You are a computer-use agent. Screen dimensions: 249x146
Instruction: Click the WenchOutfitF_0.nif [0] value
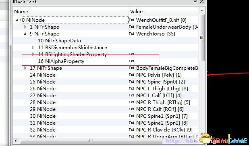click(161, 20)
